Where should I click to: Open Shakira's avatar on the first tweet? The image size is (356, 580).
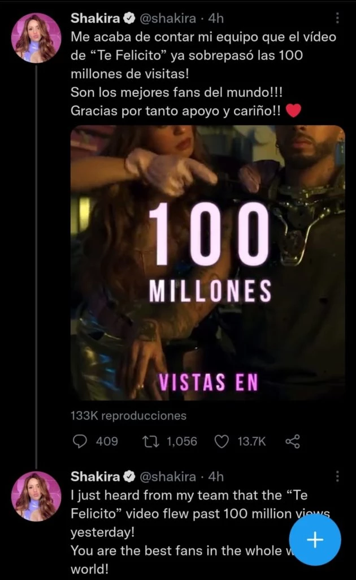(37, 37)
